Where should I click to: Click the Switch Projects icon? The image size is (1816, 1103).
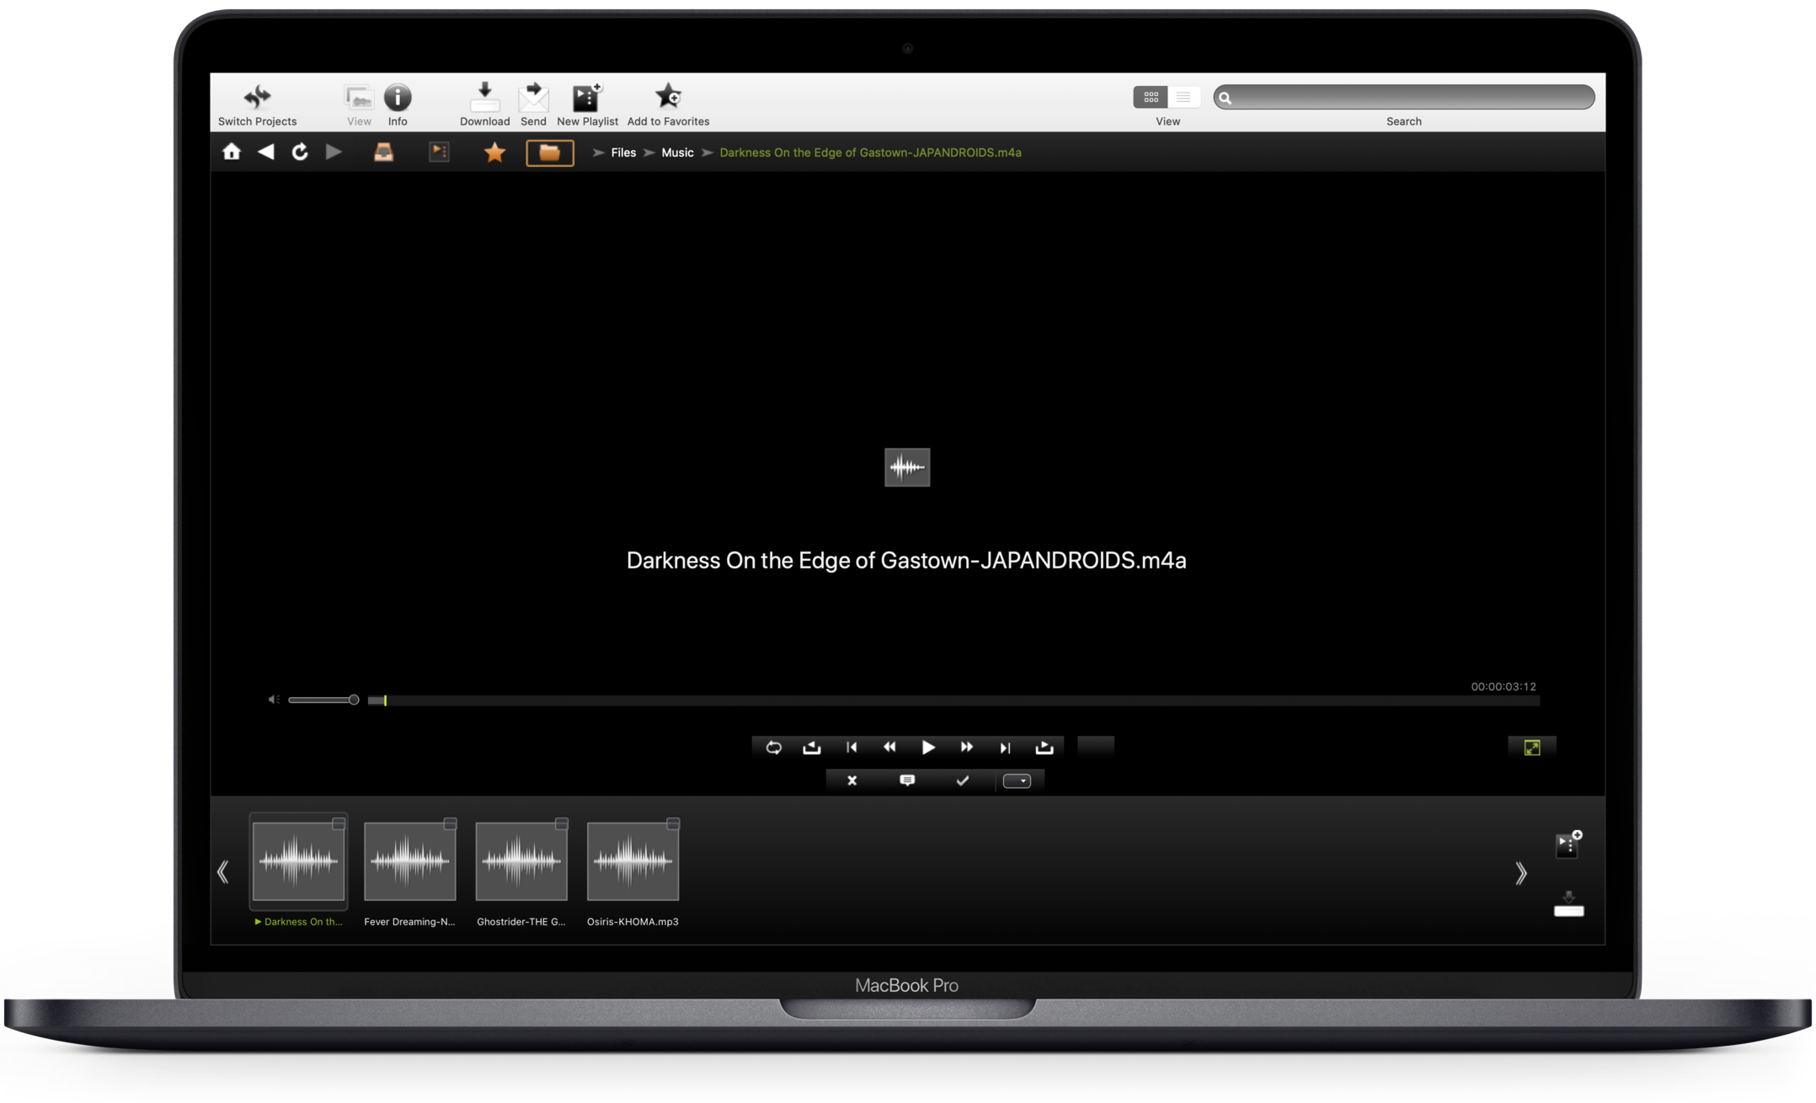[x=257, y=97]
